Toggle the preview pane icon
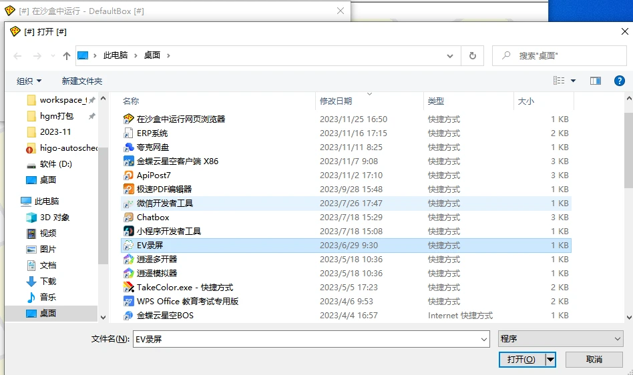 (596, 81)
